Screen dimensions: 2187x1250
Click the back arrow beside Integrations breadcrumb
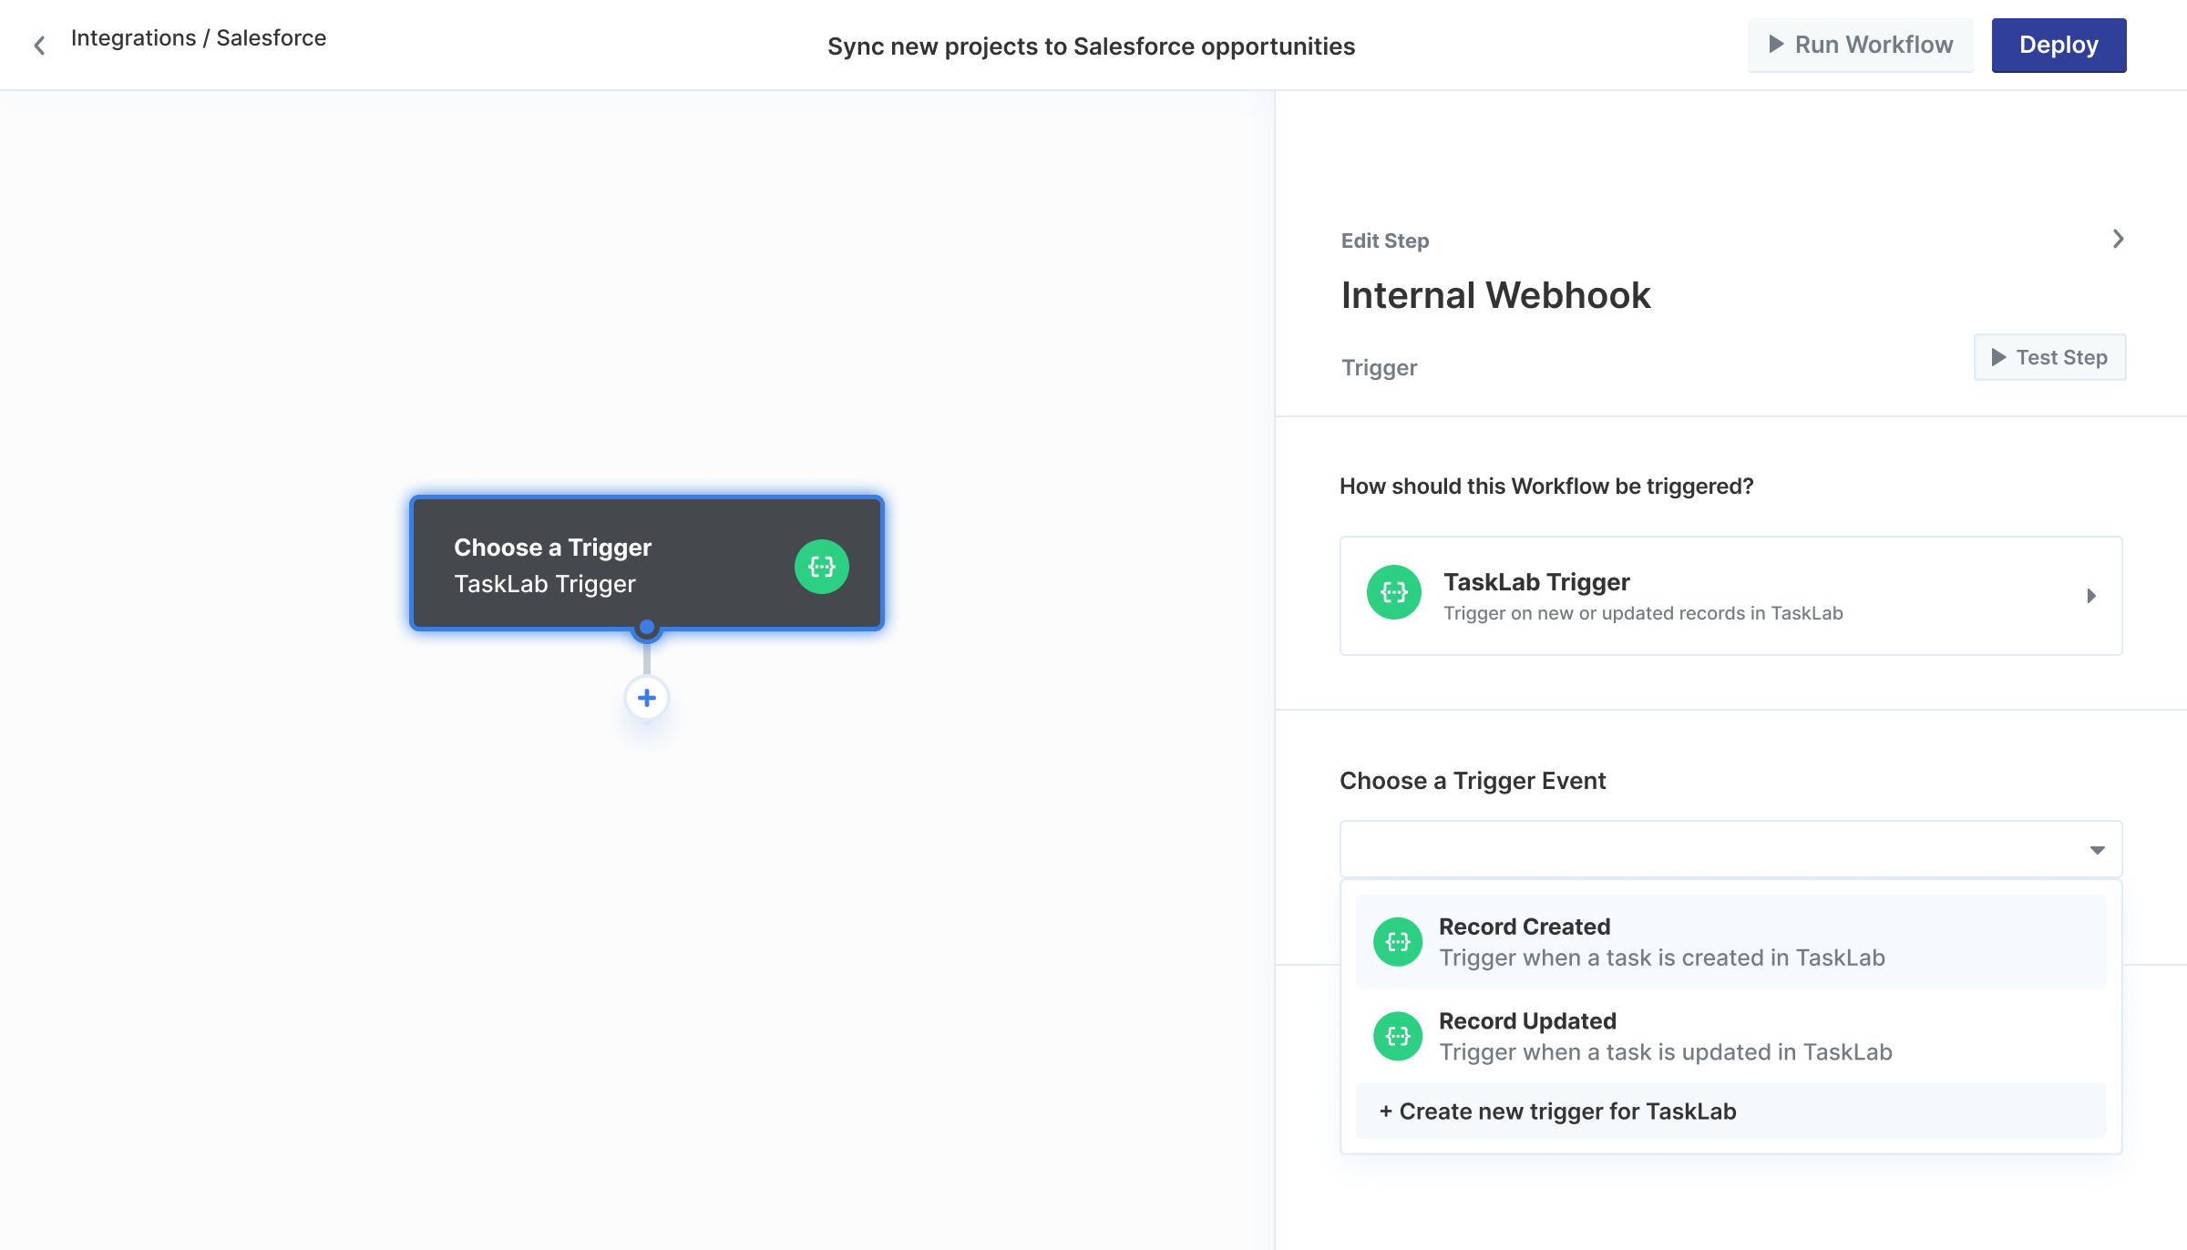coord(39,46)
